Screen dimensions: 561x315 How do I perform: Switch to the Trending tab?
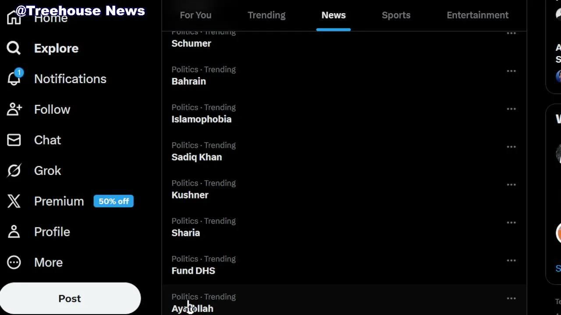point(266,15)
